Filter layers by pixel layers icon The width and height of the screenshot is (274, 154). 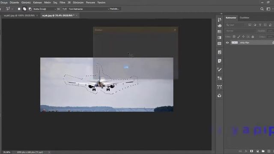click(250, 25)
